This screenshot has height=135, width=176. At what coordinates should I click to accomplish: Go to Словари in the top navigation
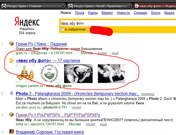pos(140,13)
